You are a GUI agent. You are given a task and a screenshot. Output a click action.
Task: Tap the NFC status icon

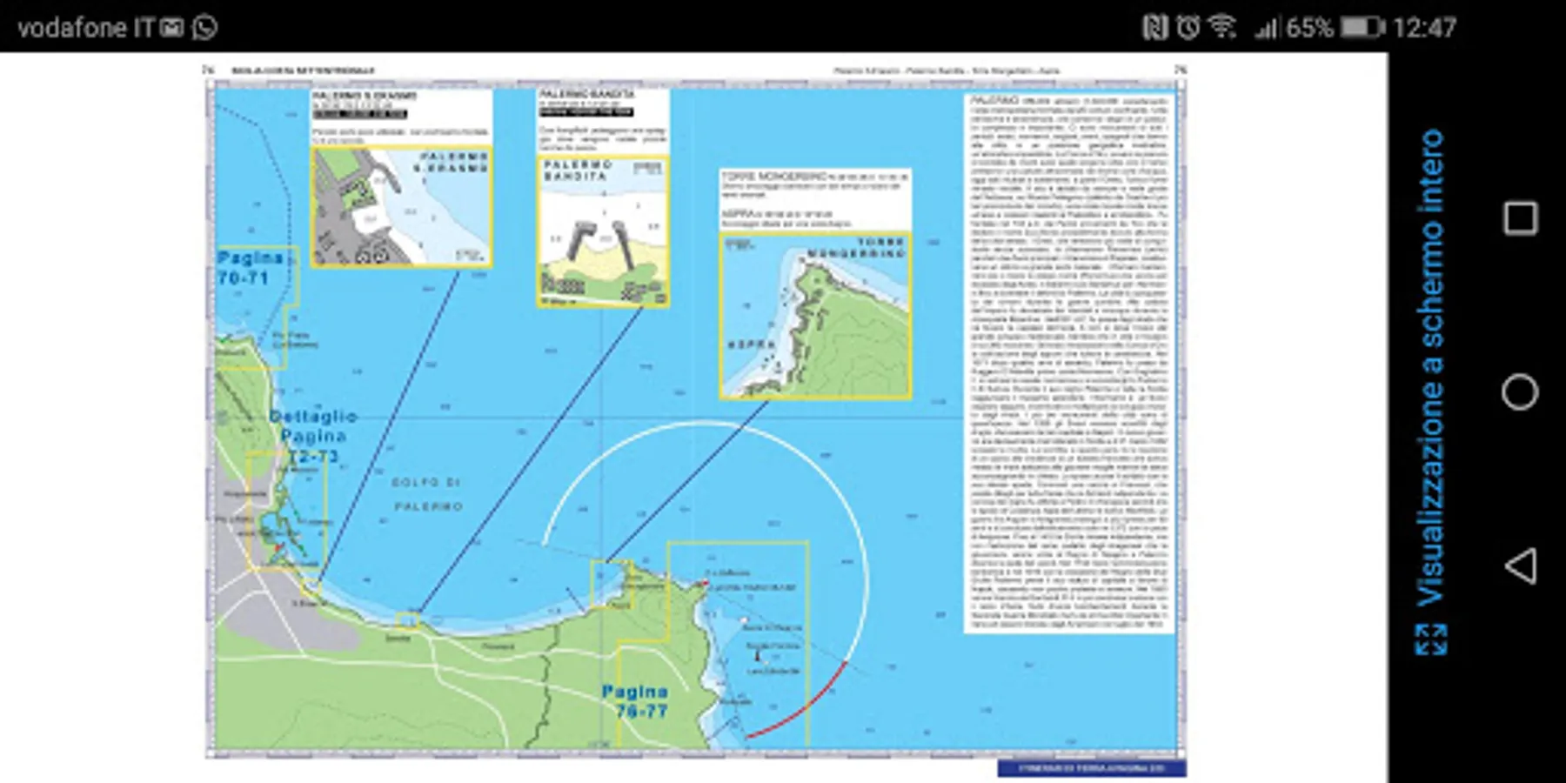point(1154,28)
